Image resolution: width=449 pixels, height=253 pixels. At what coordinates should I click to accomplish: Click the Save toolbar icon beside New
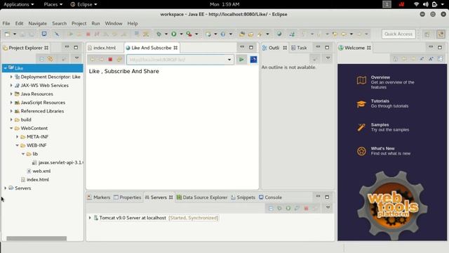(x=22, y=34)
